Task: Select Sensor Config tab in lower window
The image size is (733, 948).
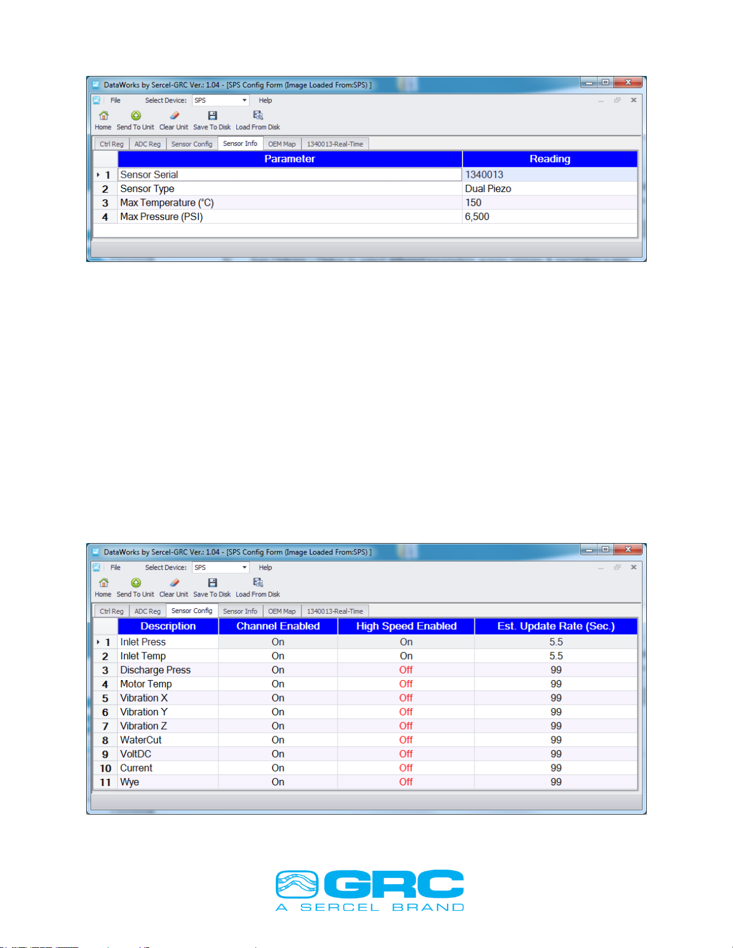Action: pos(191,611)
